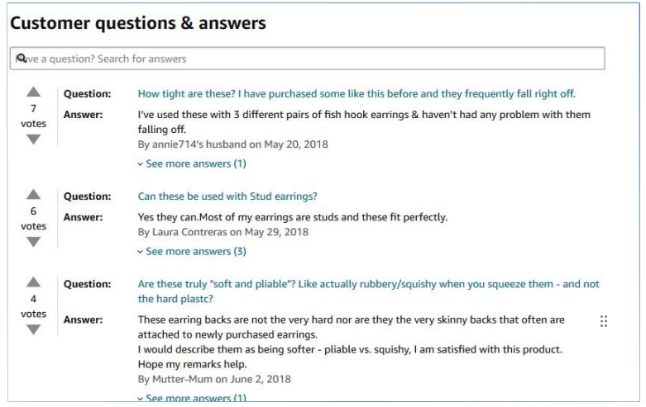Click the '7 votes' count
The height and width of the screenshot is (407, 646).
[33, 116]
